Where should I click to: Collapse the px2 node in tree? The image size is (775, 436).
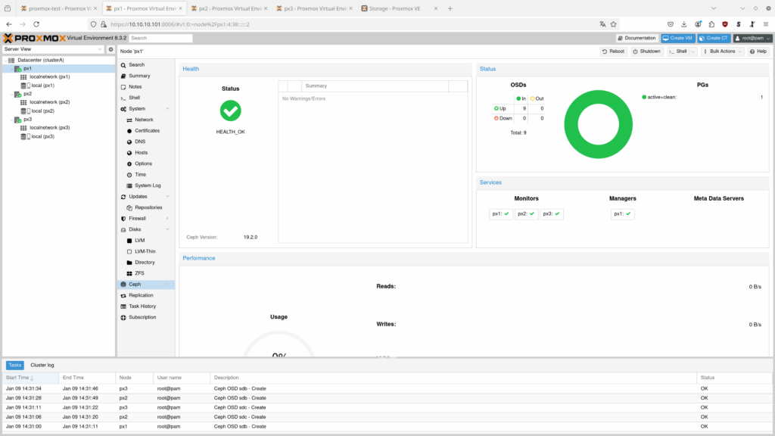click(x=11, y=94)
